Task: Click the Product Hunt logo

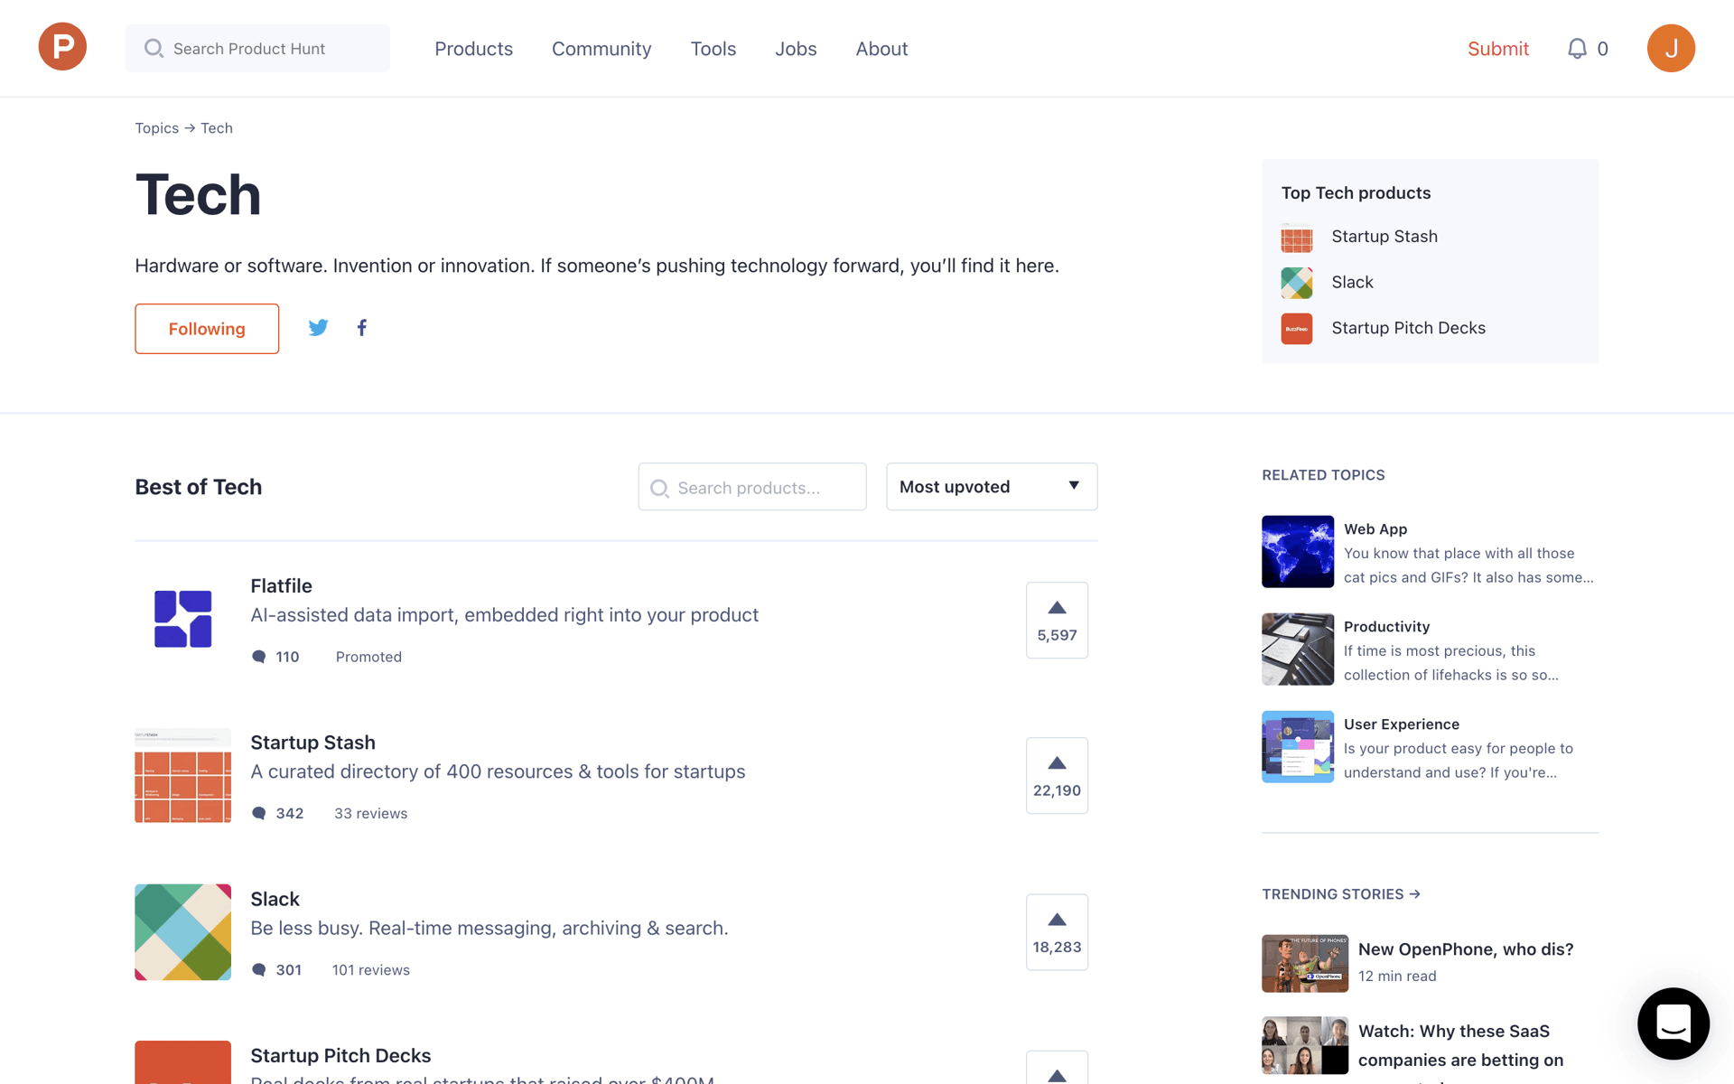Action: pos(62,47)
